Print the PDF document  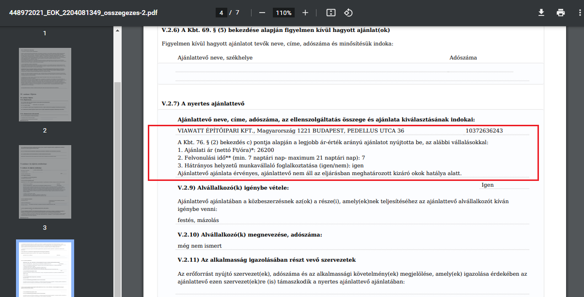[561, 13]
